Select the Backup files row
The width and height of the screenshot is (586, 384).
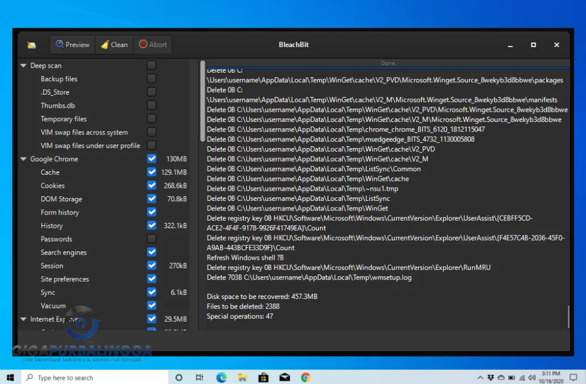59,79
